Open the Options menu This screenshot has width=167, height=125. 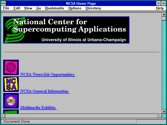[x=75, y=8]
